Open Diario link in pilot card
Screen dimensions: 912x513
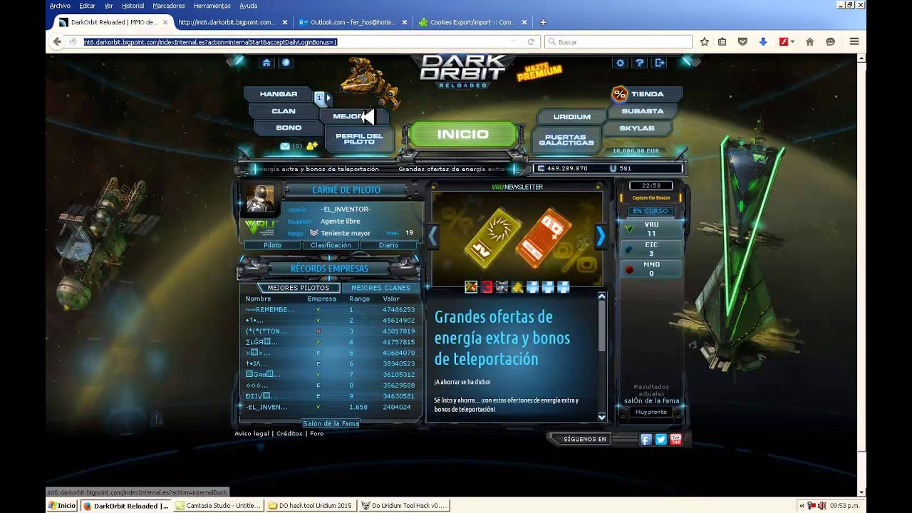(388, 245)
